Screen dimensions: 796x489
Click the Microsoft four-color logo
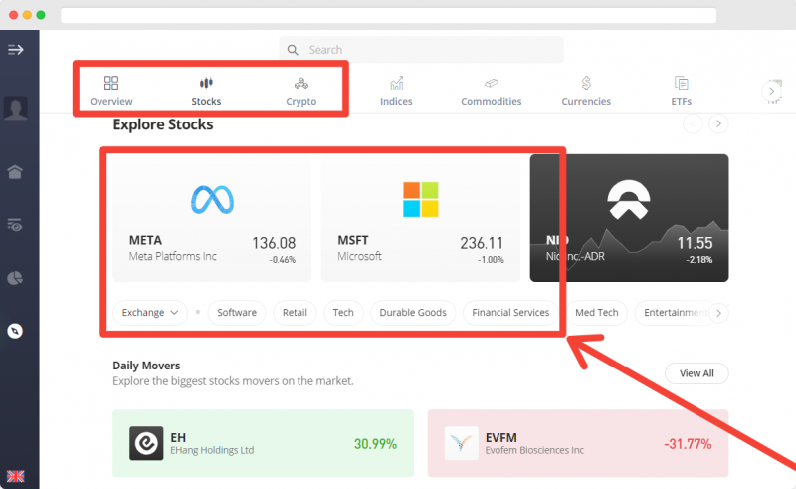pyautogui.click(x=420, y=199)
